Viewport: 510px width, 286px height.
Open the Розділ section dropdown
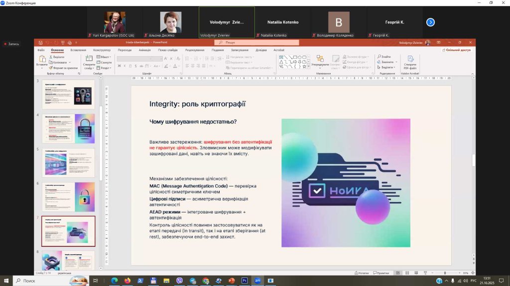click(x=105, y=68)
